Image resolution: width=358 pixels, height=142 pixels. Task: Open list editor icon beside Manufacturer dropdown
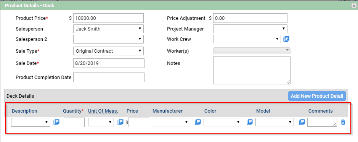(x=198, y=122)
